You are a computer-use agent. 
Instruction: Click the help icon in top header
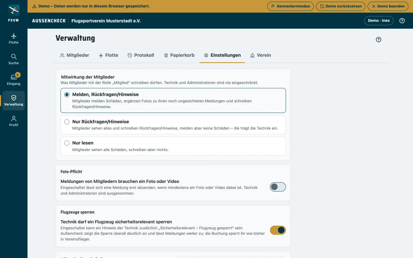click(402, 21)
